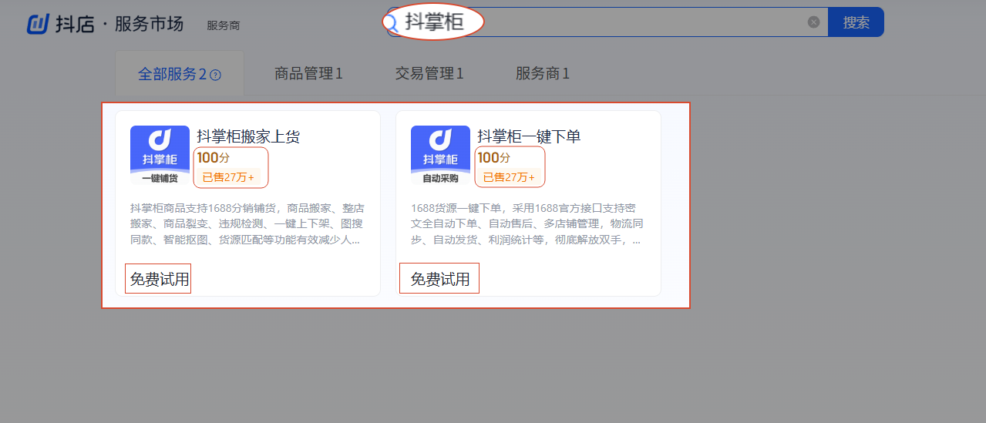
Task: Click the search magnifier icon
Action: click(391, 22)
